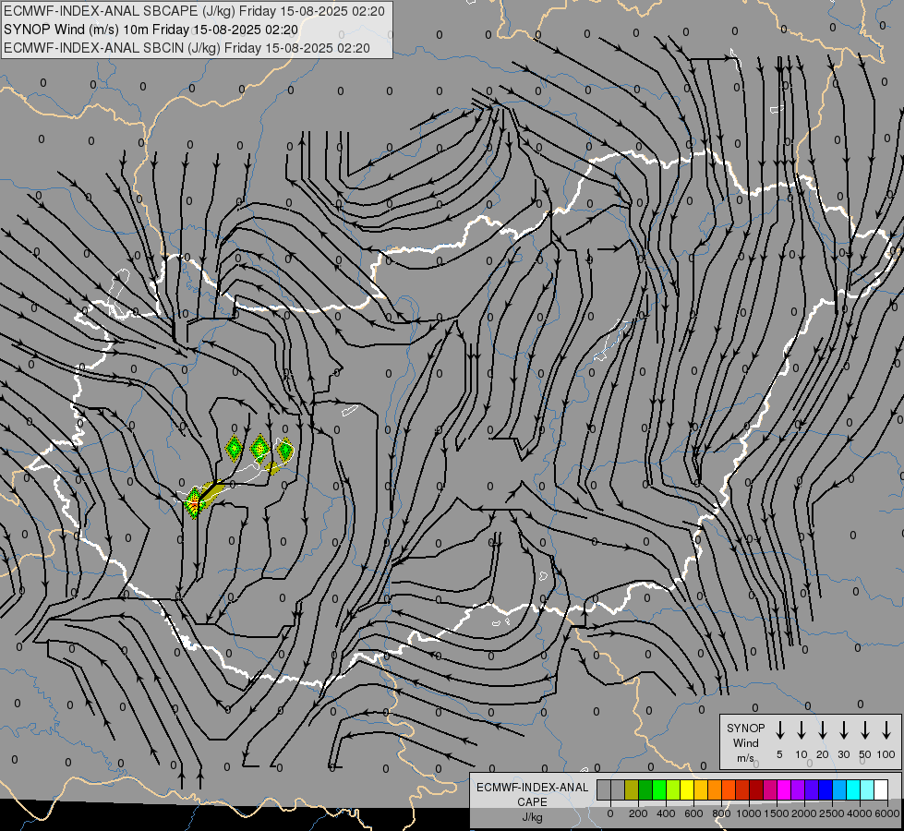The image size is (904, 831).
Task: Select the pure blue CAPE legend swatch
Action: (826, 789)
